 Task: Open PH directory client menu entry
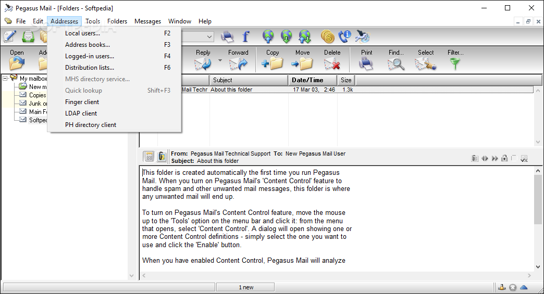click(x=115, y=125)
